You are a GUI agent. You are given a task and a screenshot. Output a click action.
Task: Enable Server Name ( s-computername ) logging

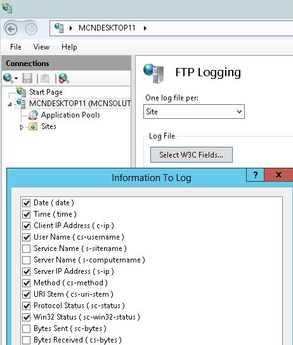27,260
